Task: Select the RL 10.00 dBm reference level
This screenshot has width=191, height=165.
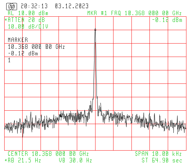Action: coord(28,13)
